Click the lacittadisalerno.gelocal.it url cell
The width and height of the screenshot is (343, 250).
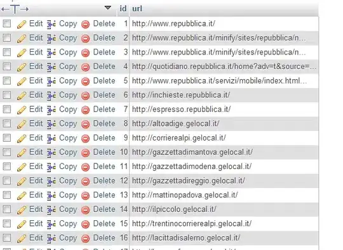pyautogui.click(x=224, y=237)
